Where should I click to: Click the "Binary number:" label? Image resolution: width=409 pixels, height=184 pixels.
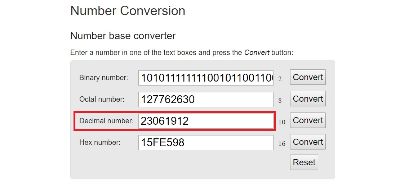(104, 78)
